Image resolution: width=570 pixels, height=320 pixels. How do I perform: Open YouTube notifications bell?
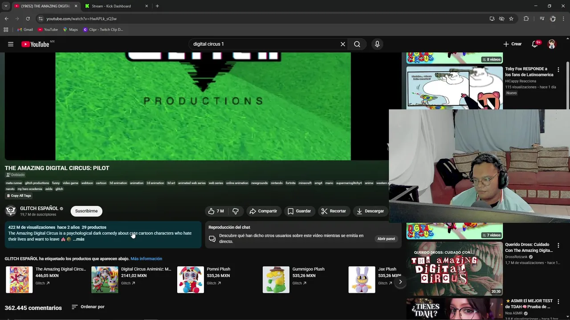click(535, 44)
